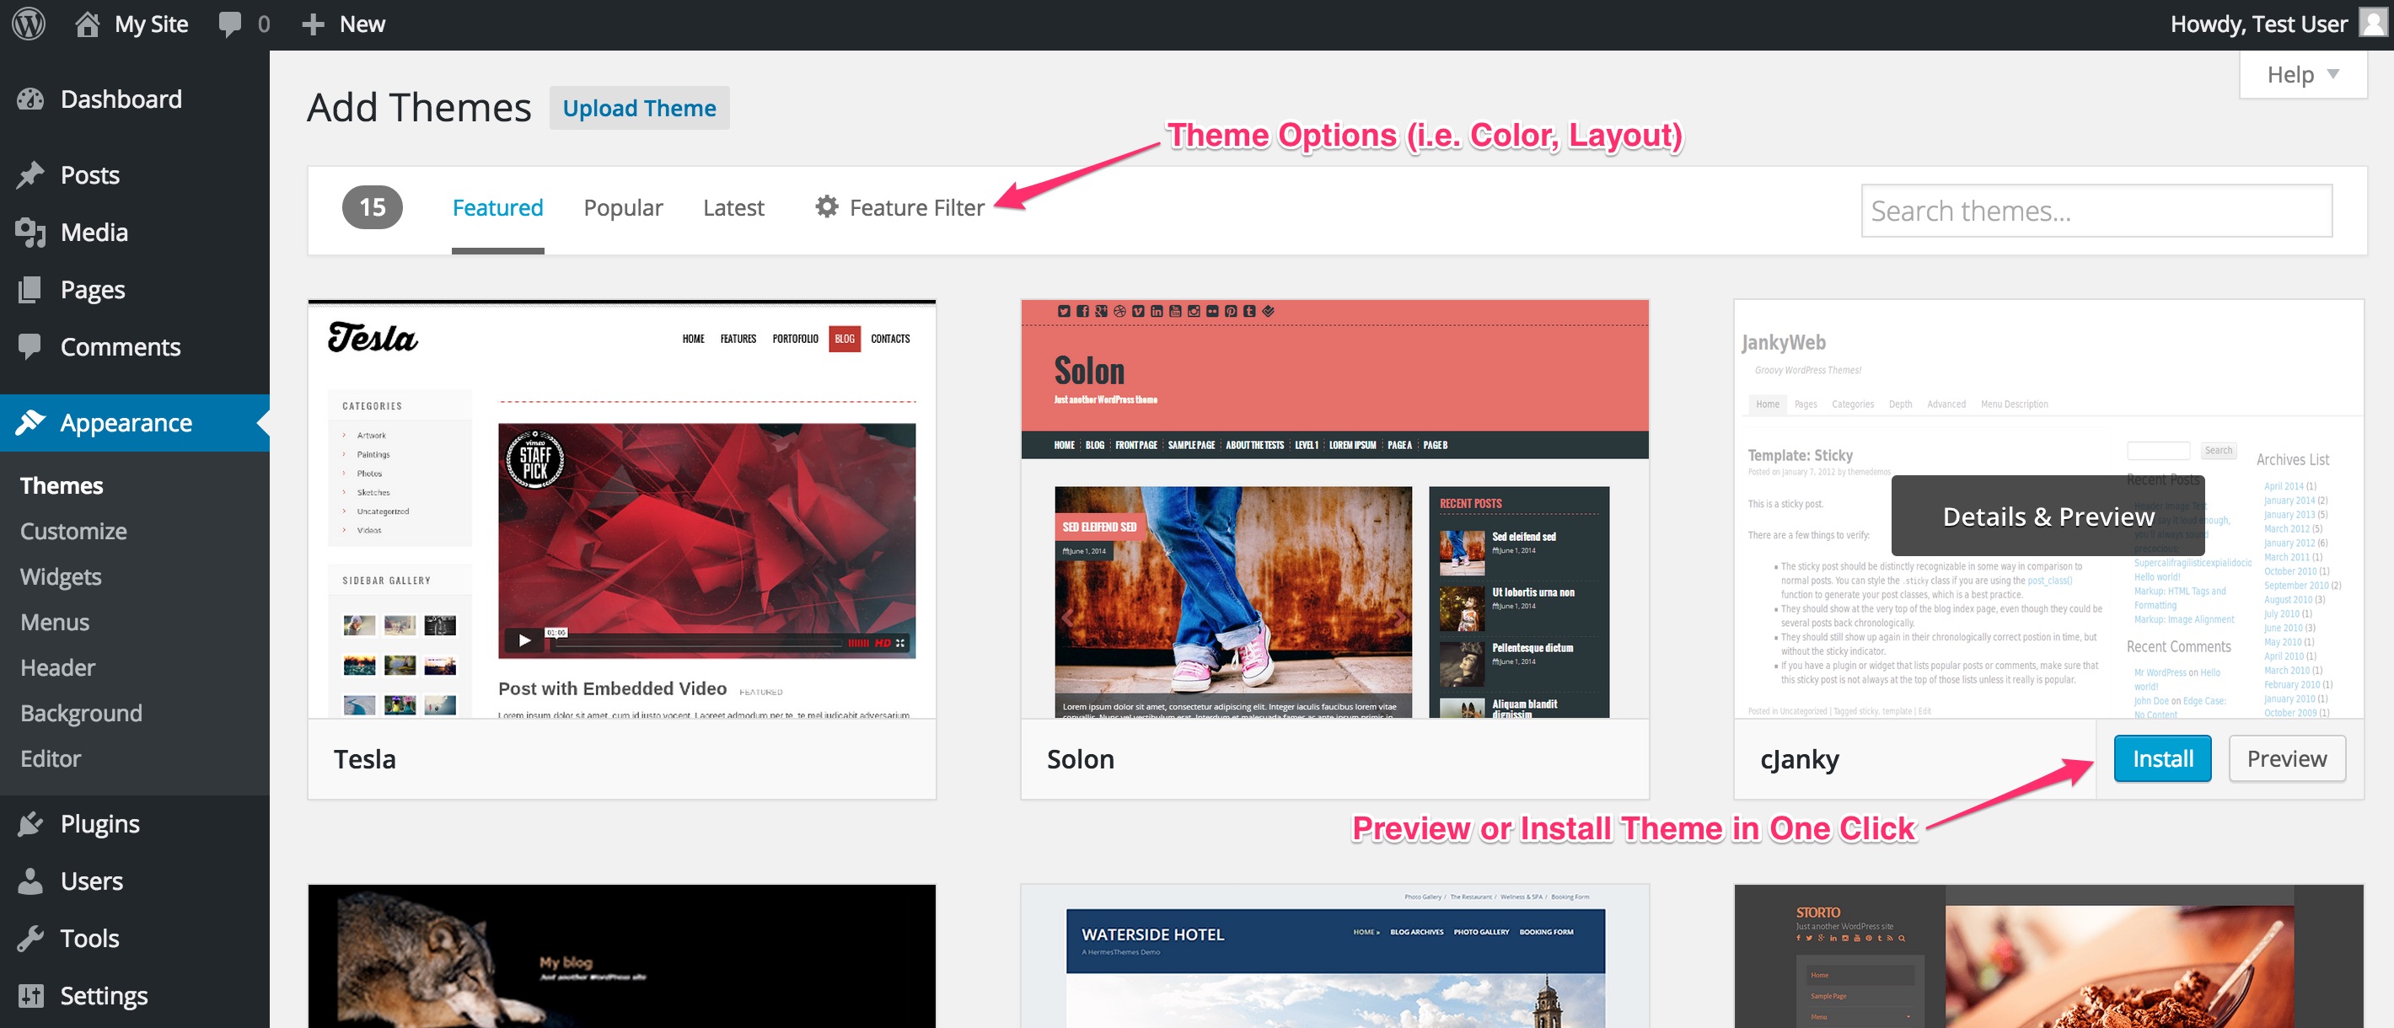Image resolution: width=2394 pixels, height=1028 pixels.
Task: Click the New link in admin bar
Action: tap(362, 24)
